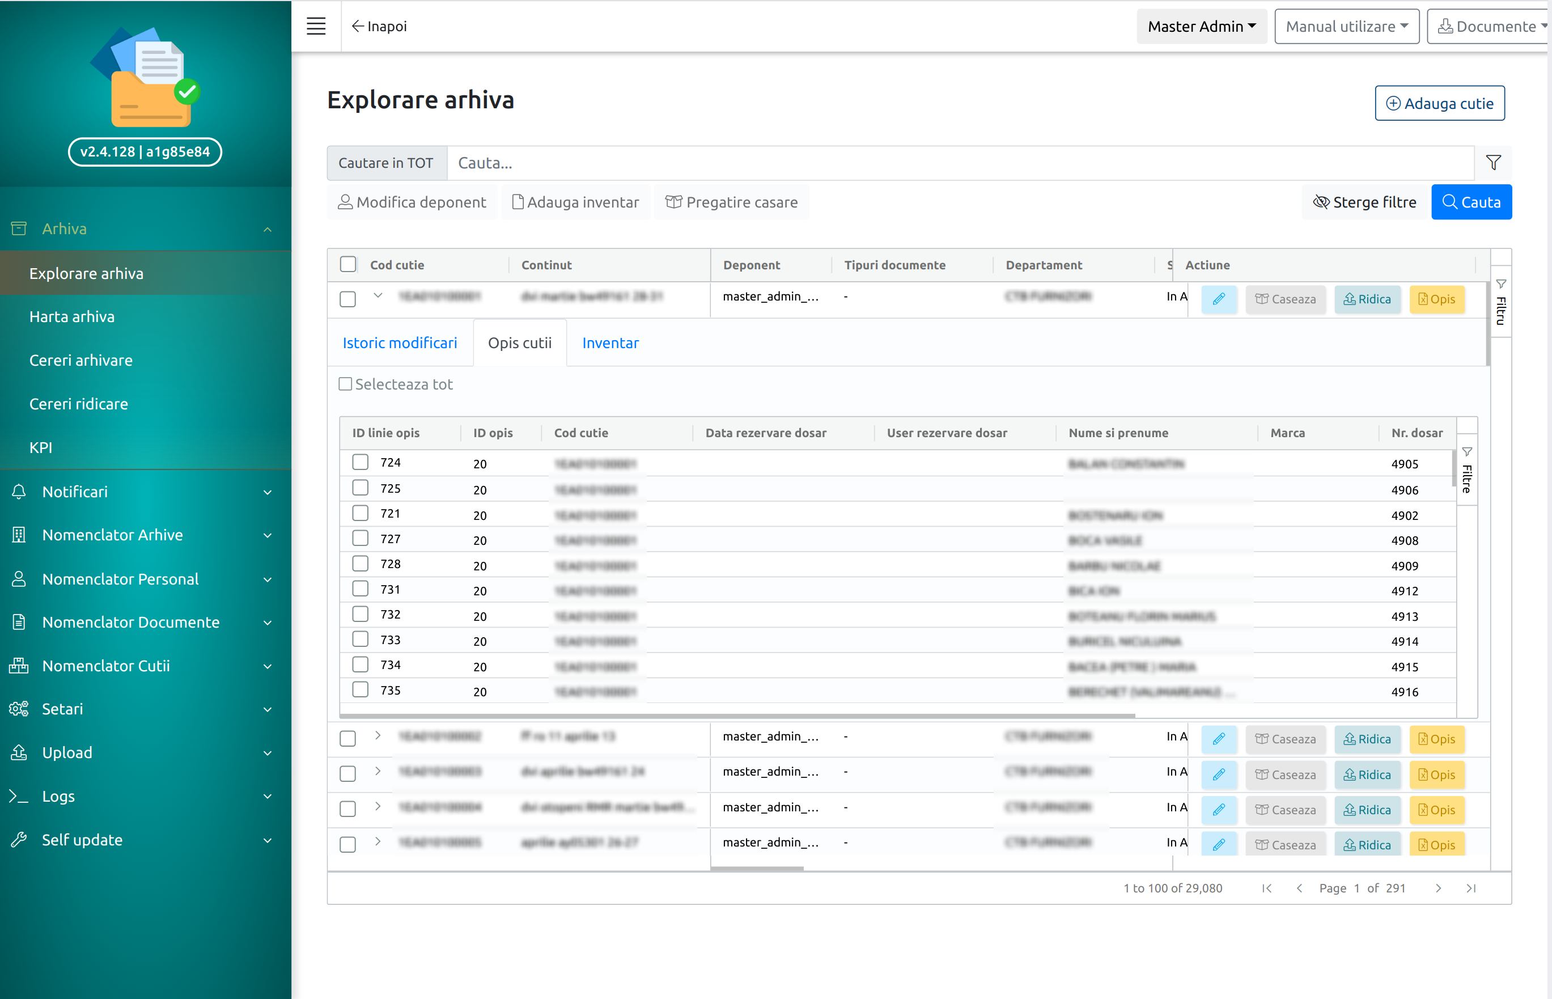Click the Adauga cutie button
This screenshot has height=999, width=1552.
tap(1439, 103)
